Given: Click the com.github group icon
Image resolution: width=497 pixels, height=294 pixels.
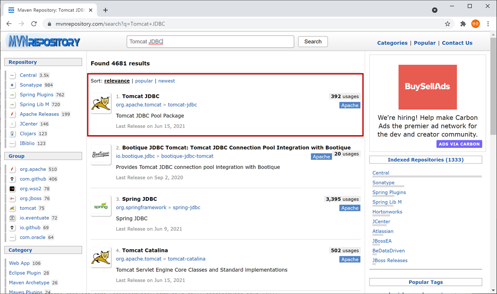Looking at the screenshot, I should [12, 179].
